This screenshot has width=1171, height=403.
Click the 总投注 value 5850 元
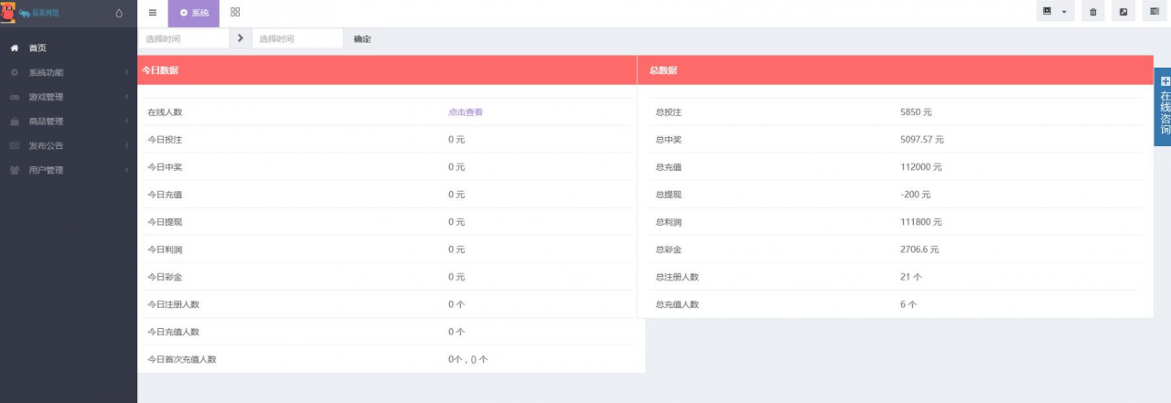[916, 112]
